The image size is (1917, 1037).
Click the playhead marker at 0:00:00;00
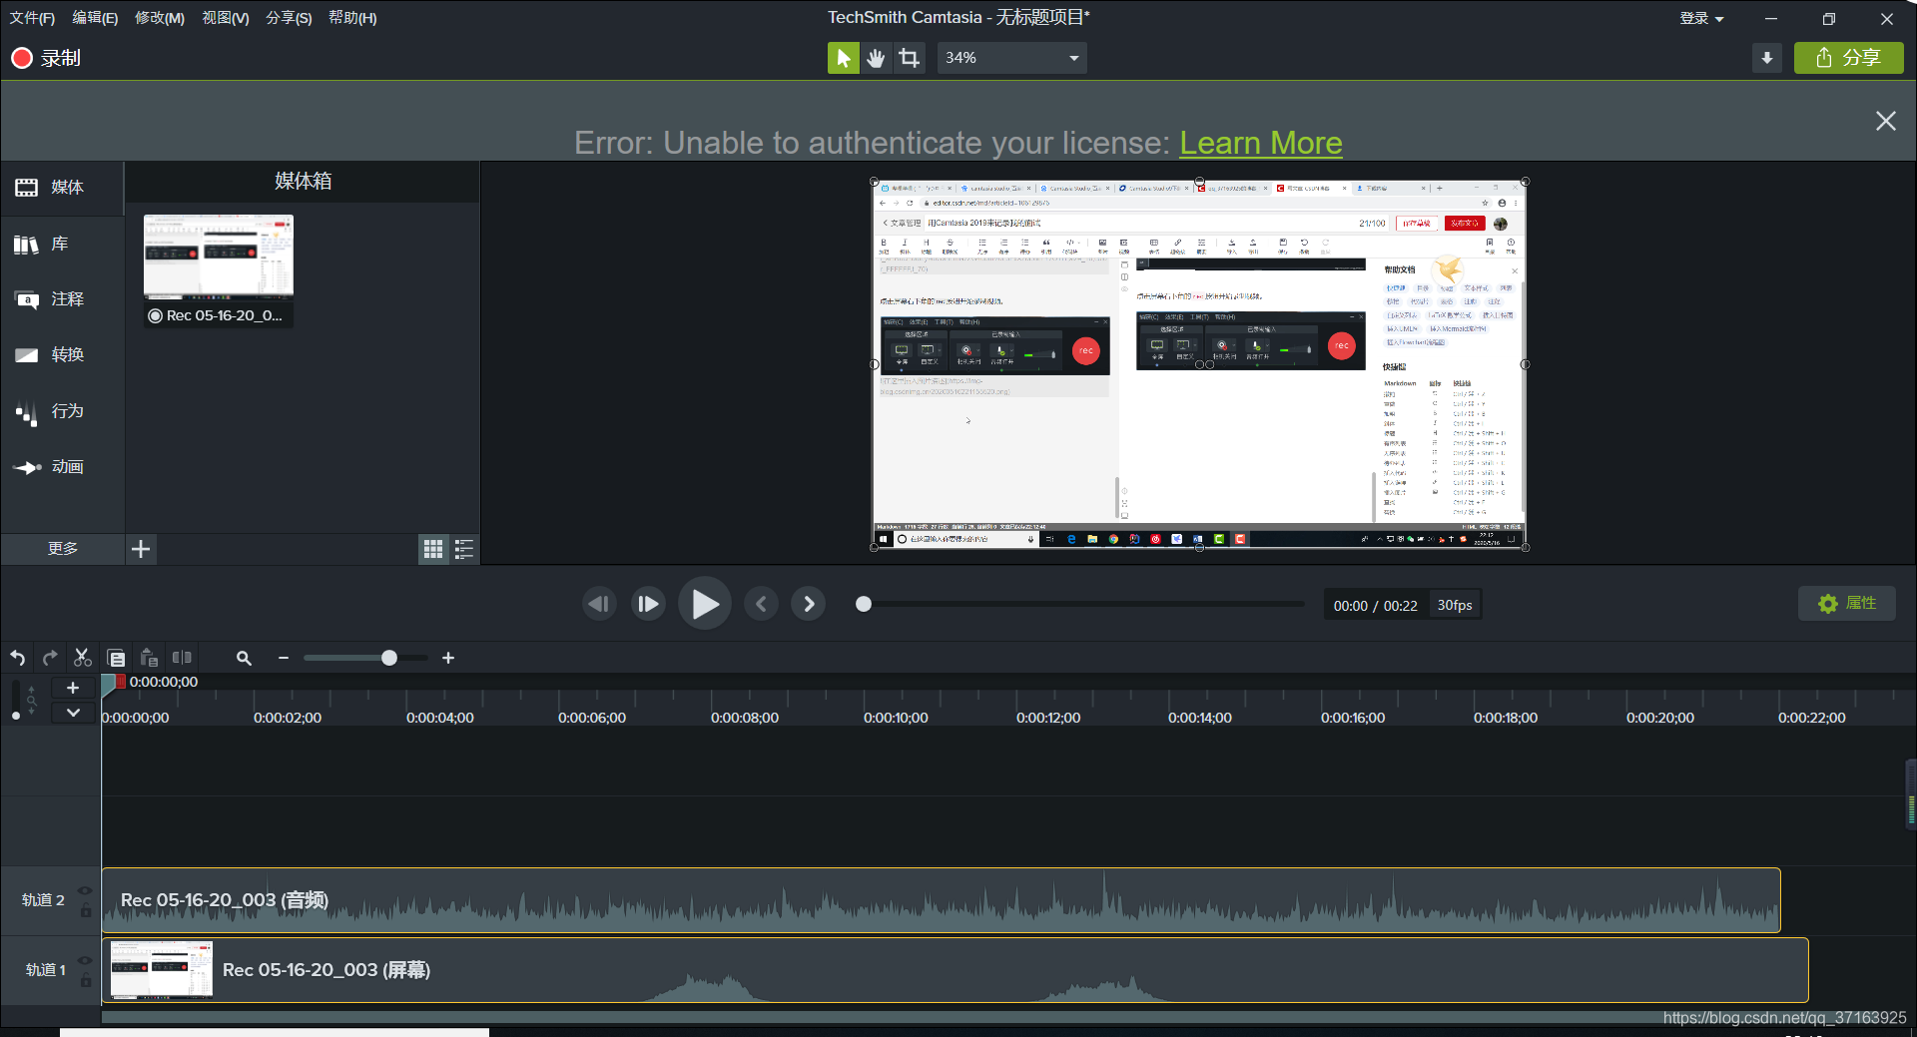click(113, 683)
